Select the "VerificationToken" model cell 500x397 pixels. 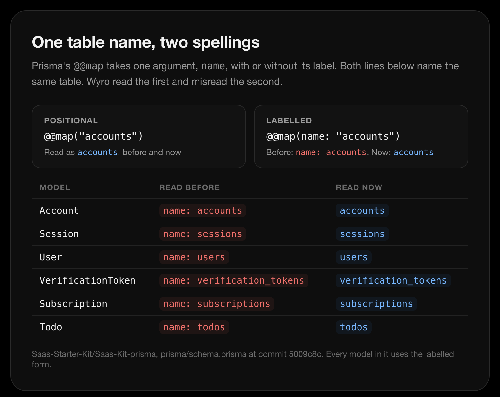(x=87, y=280)
